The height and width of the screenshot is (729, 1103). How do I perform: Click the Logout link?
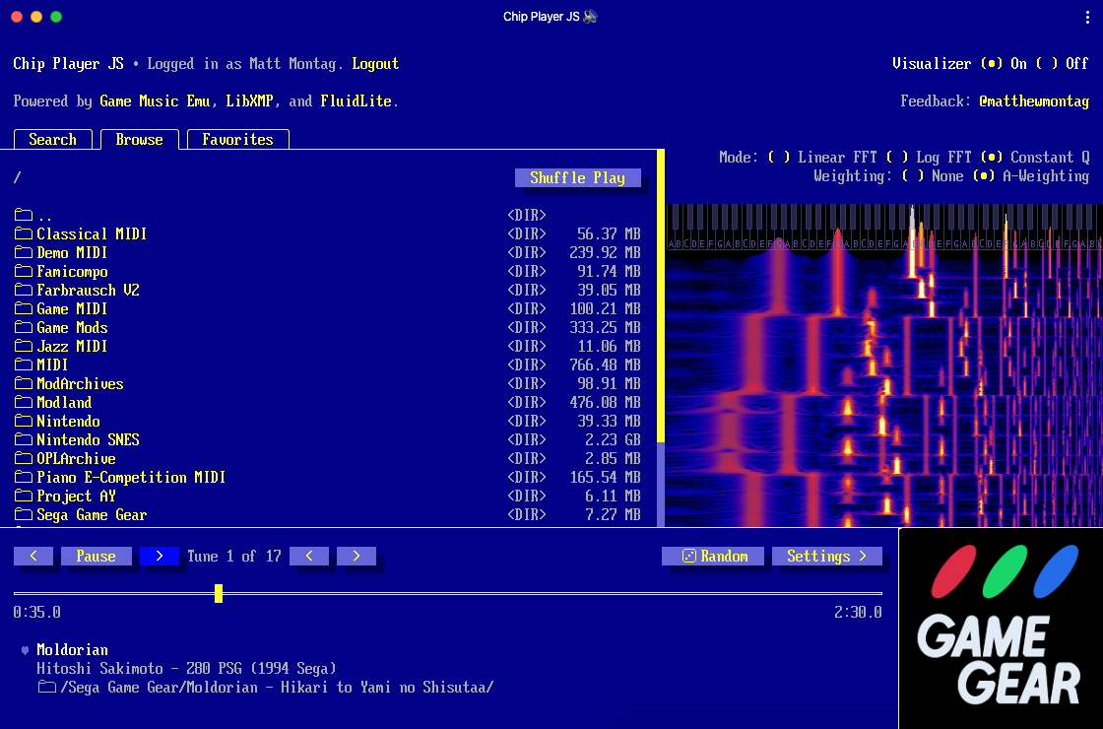tap(375, 64)
